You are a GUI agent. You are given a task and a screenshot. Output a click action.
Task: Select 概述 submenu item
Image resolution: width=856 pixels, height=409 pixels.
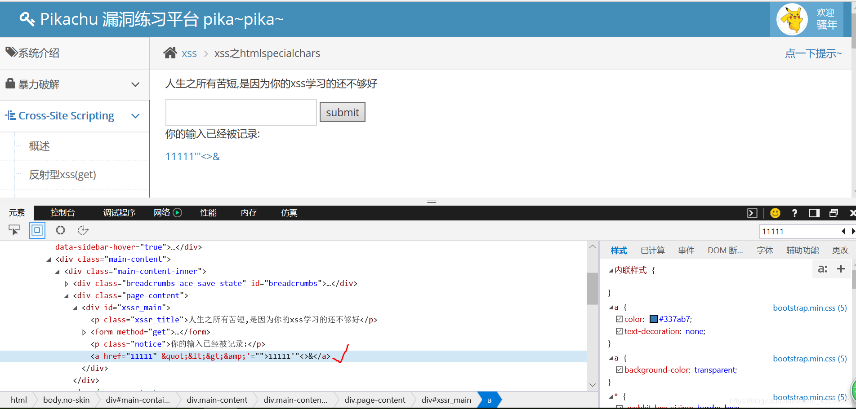(40, 146)
